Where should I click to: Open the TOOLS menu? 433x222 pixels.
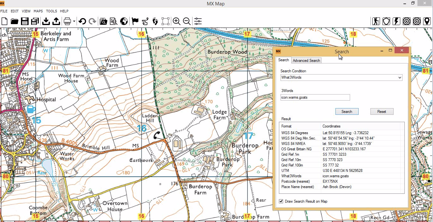tap(51, 11)
